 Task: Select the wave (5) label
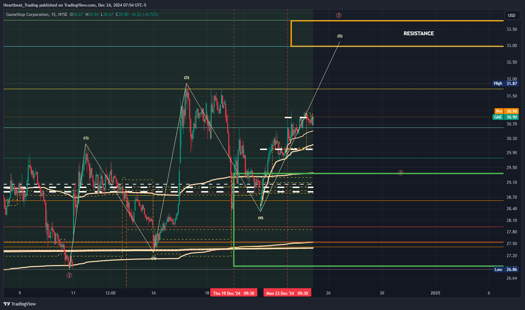[x=340, y=36]
